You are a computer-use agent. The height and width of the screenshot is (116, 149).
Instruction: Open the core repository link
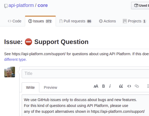click(43, 5)
